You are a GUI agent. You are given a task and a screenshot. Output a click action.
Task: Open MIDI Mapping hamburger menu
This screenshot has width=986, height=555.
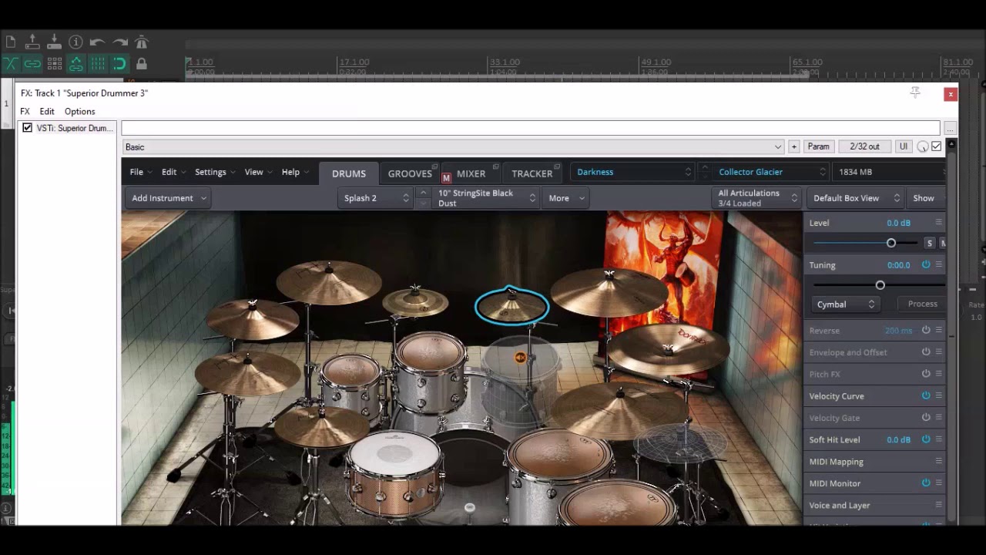pyautogui.click(x=938, y=461)
